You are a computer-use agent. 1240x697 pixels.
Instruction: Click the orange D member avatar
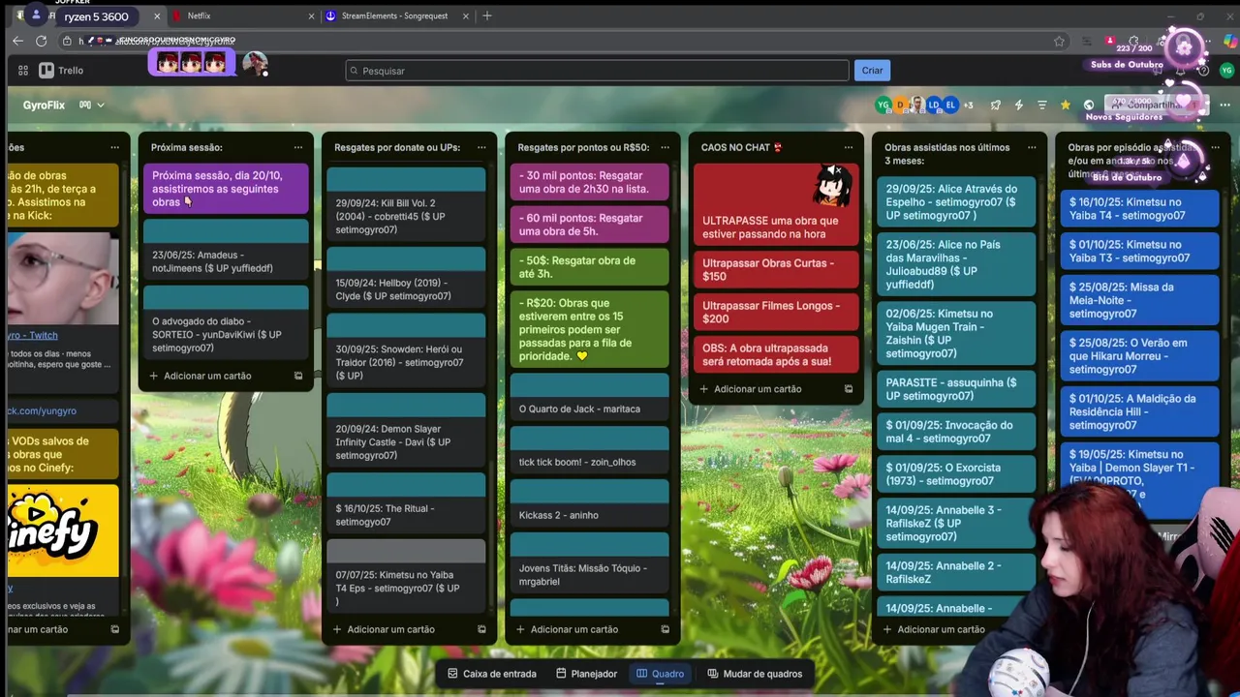(x=900, y=105)
